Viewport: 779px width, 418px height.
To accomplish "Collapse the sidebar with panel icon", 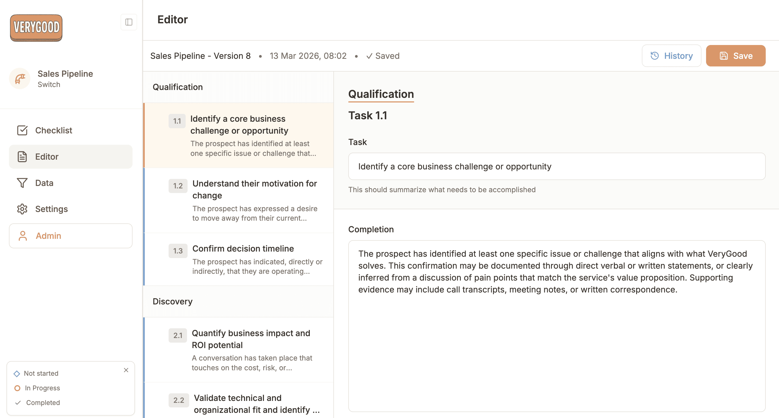I will 128,22.
